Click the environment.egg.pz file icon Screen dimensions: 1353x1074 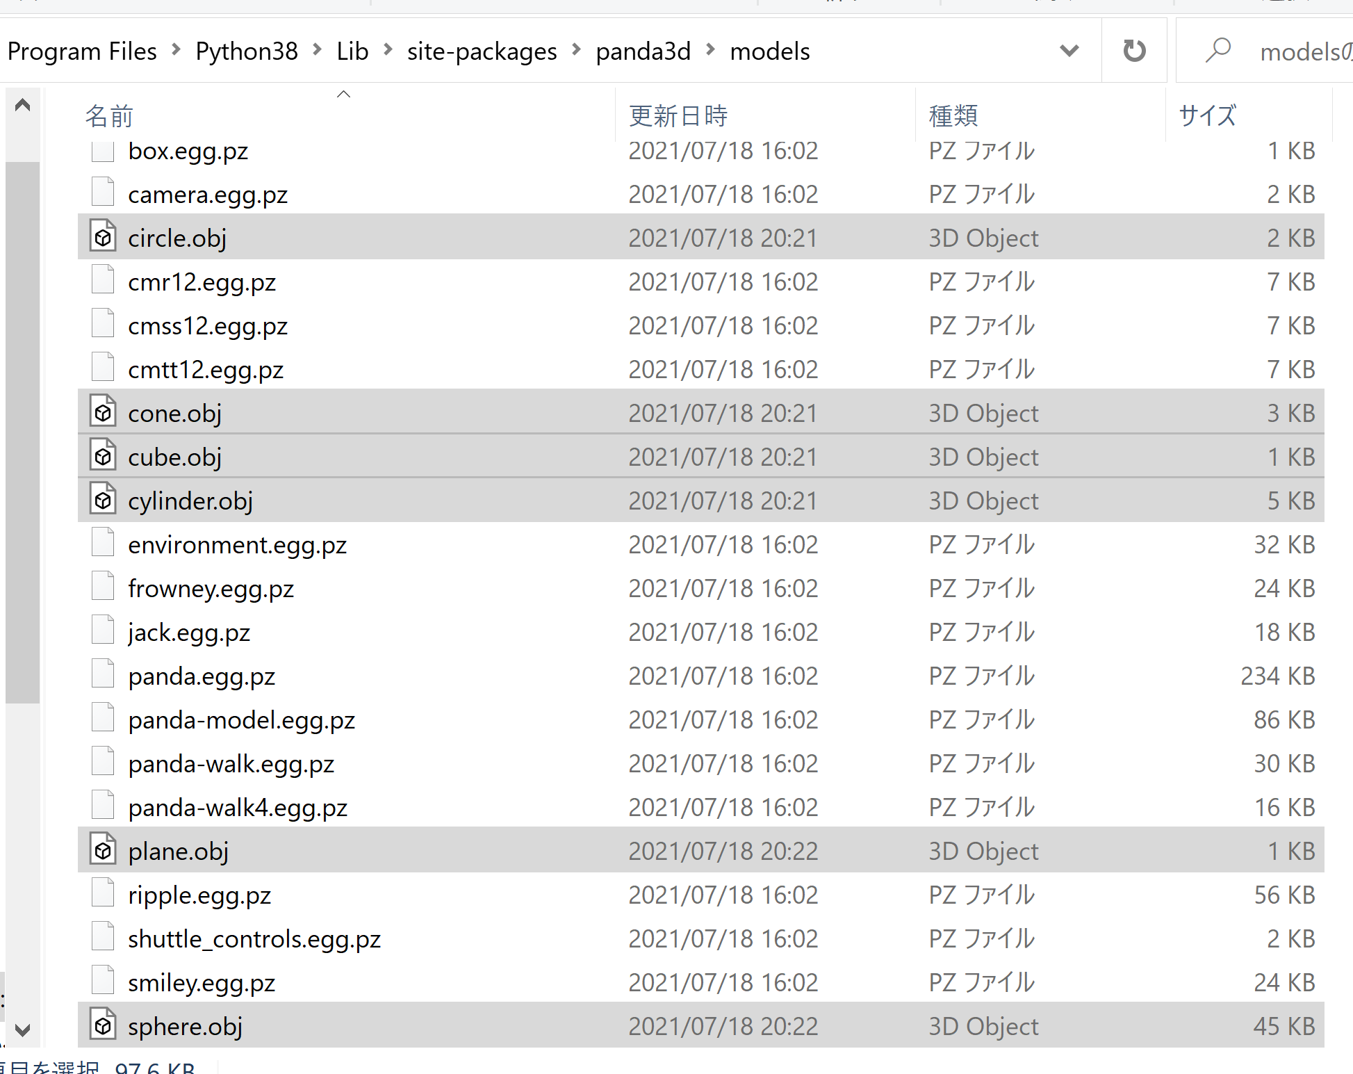[103, 542]
